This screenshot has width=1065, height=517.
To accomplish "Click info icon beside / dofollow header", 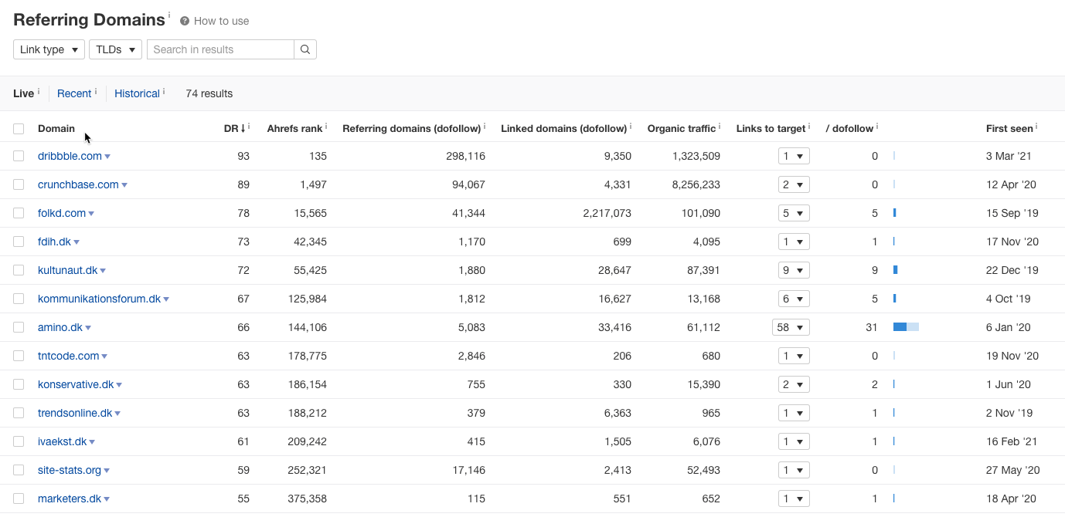I will coord(877,126).
